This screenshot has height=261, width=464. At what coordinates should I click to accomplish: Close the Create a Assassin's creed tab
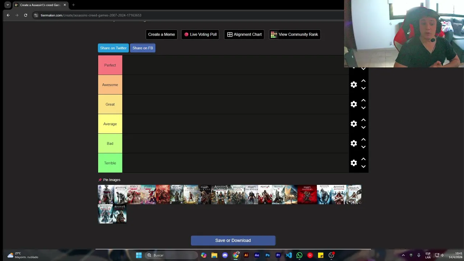pos(65,5)
